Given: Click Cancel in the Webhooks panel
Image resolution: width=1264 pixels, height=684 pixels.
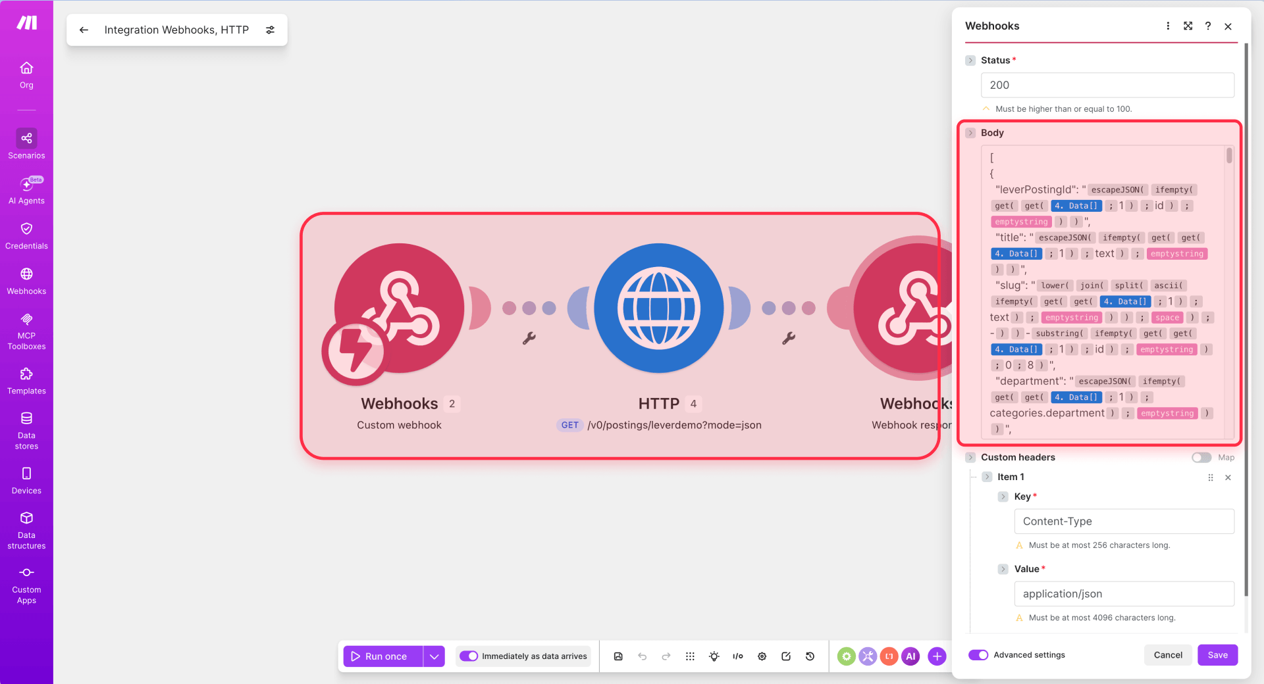Looking at the screenshot, I should (x=1168, y=654).
